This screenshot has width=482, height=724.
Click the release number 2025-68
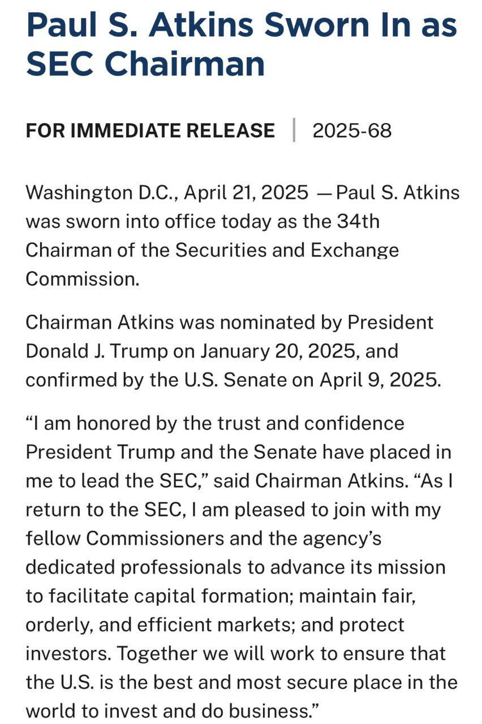pos(352,131)
